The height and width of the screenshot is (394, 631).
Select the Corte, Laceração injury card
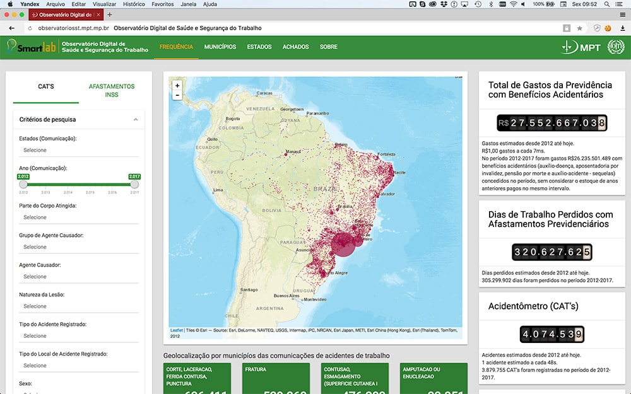coord(197,378)
